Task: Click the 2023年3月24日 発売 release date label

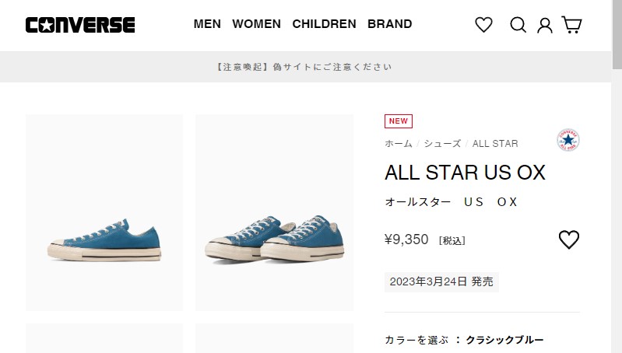Action: [x=441, y=281]
